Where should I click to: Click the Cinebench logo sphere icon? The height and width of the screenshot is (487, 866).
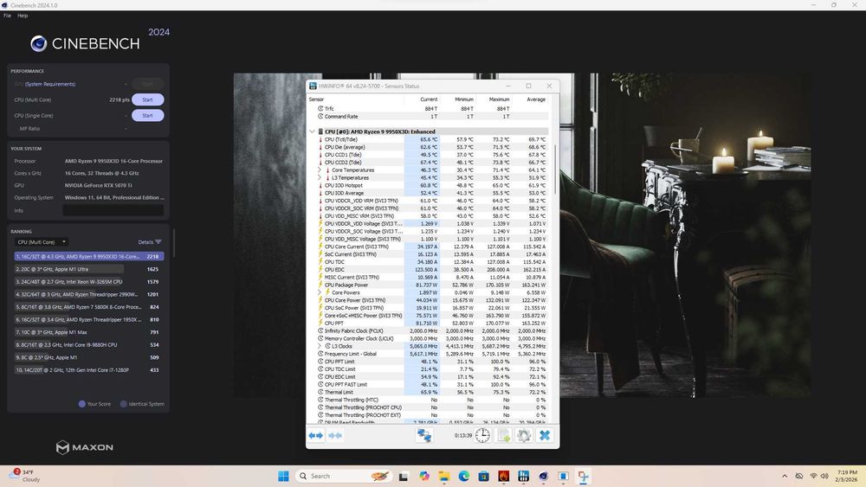pyautogui.click(x=39, y=43)
